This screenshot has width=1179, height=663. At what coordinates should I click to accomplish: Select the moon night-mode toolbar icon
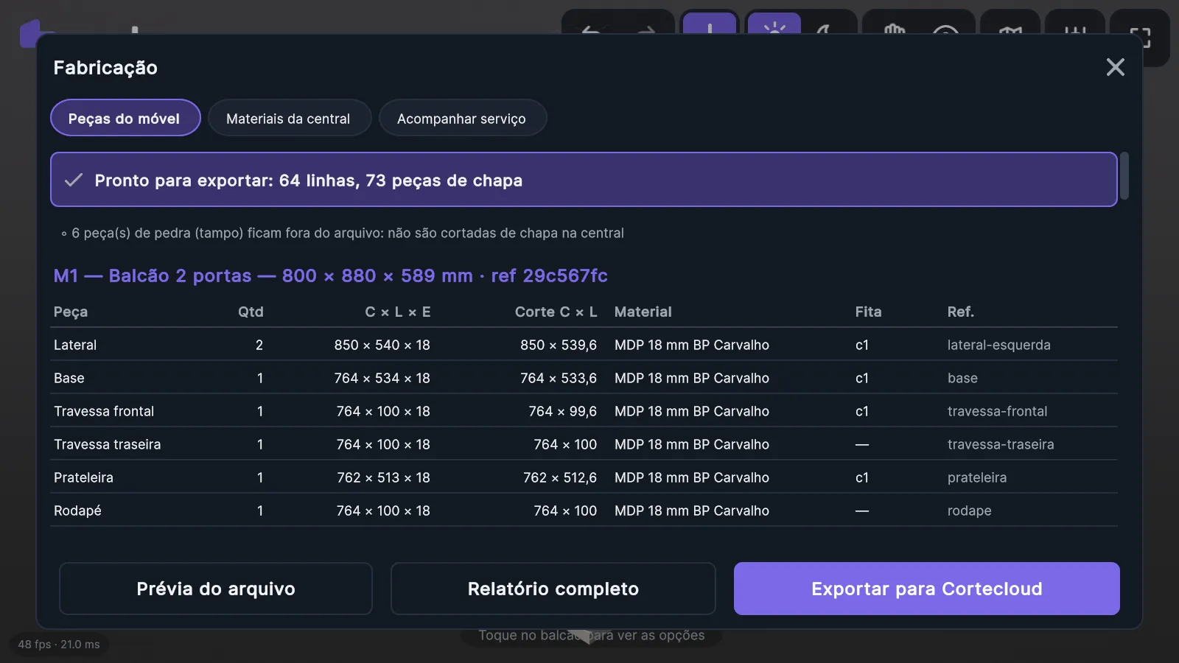[825, 29]
